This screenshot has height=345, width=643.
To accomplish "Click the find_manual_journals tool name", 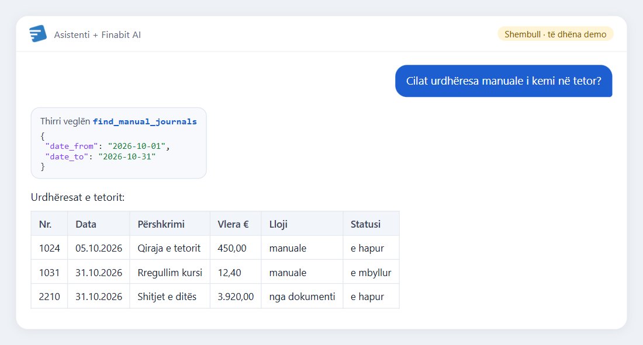I will click(145, 121).
